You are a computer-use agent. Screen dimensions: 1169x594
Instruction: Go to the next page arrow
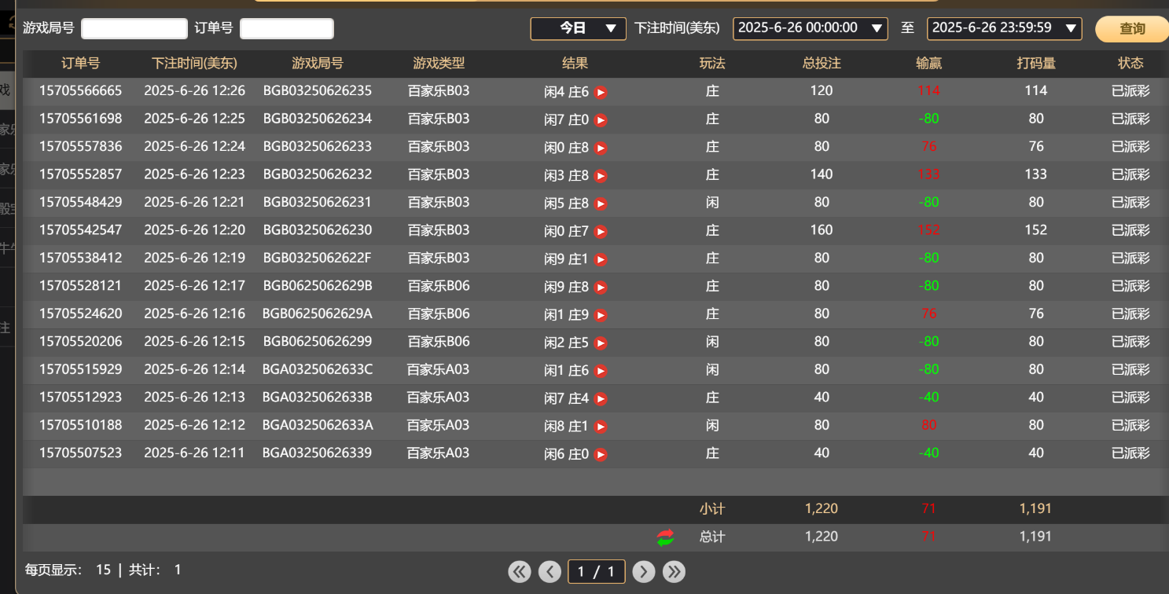click(x=643, y=571)
